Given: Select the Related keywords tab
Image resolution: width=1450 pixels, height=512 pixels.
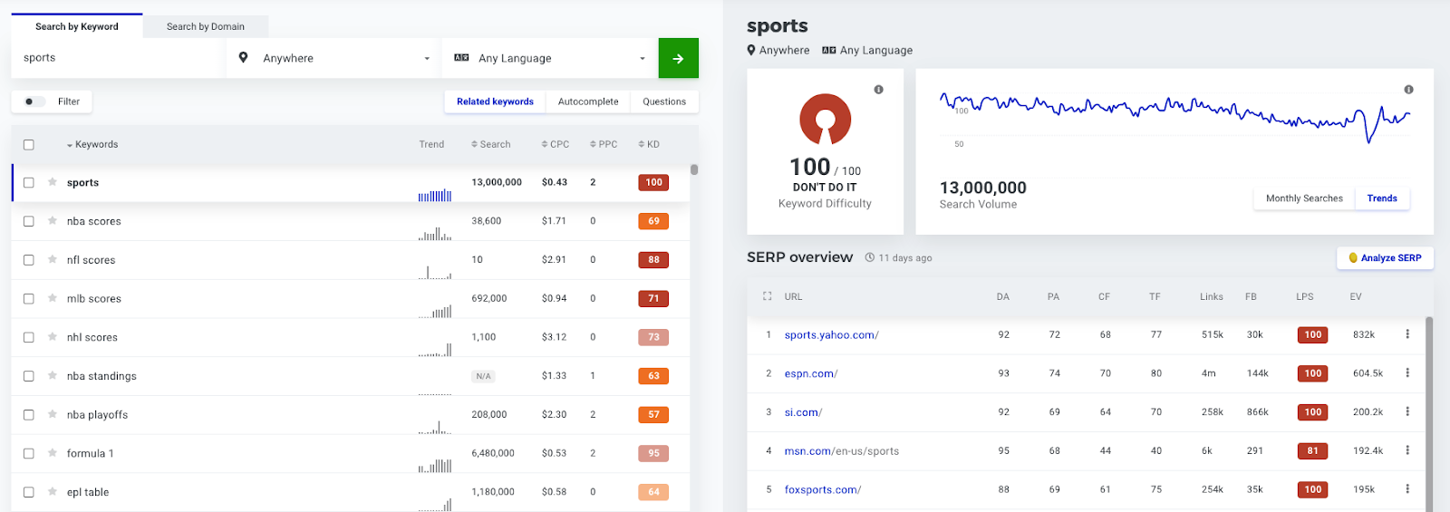Looking at the screenshot, I should [495, 101].
